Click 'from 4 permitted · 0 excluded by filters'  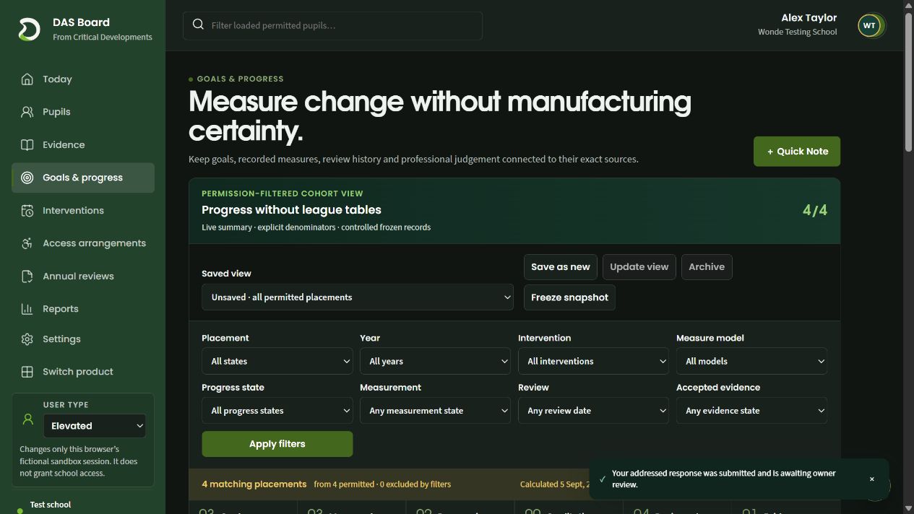coord(382,484)
